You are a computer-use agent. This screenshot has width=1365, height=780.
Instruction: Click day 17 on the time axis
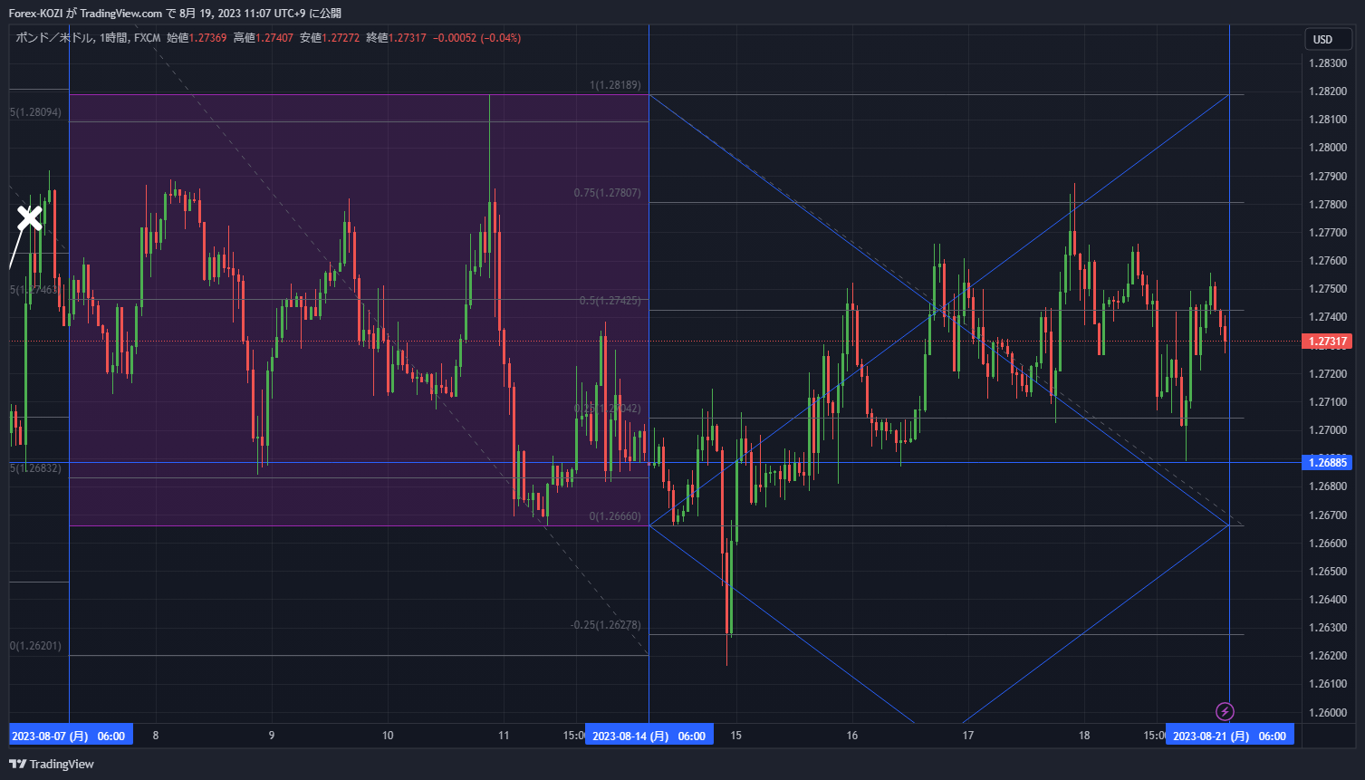click(x=968, y=736)
